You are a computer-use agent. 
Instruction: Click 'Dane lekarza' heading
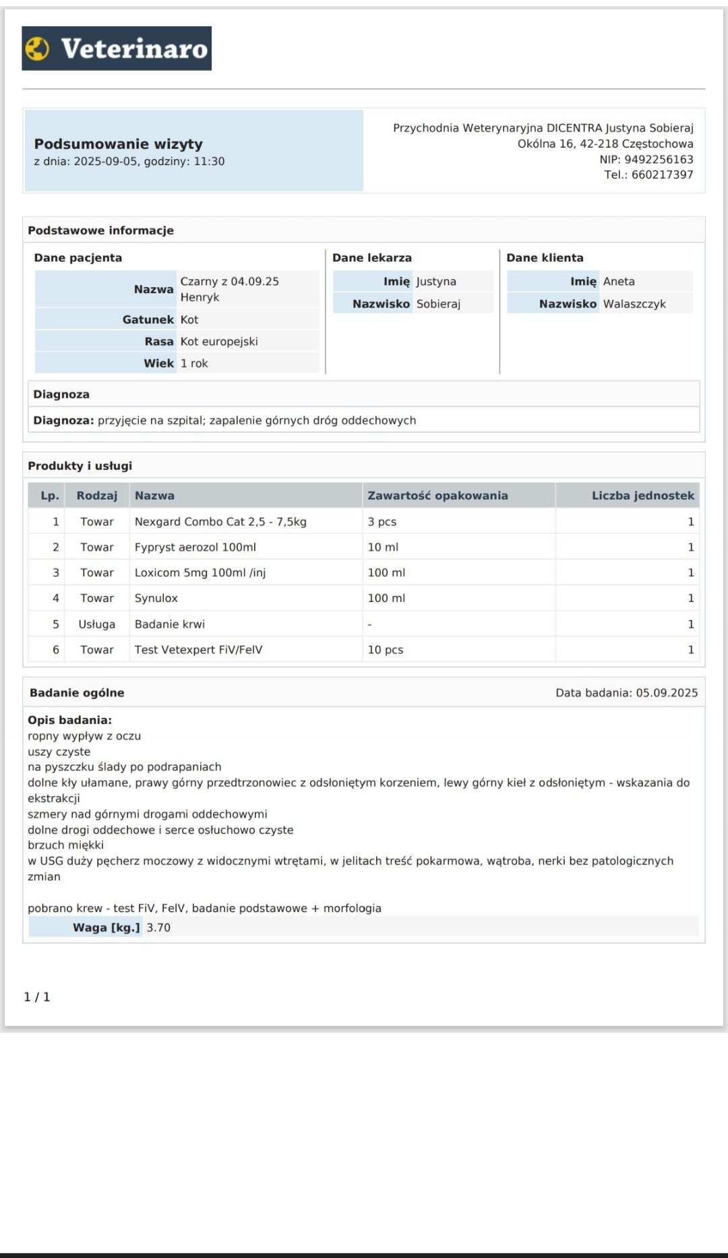tap(372, 258)
